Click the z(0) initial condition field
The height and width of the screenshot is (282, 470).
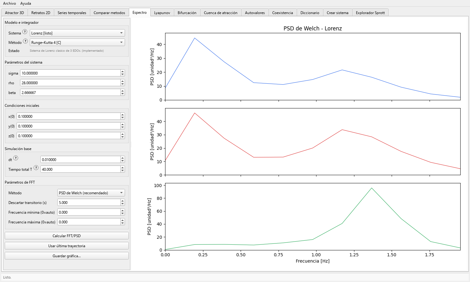tap(68, 136)
